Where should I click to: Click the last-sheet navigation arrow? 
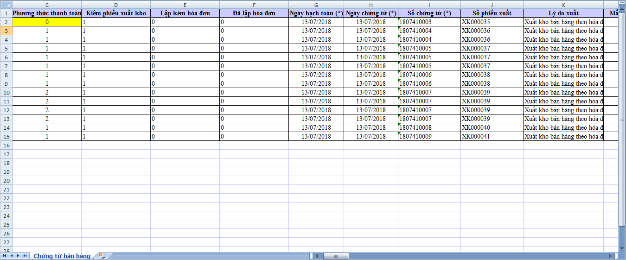pyautogui.click(x=25, y=256)
